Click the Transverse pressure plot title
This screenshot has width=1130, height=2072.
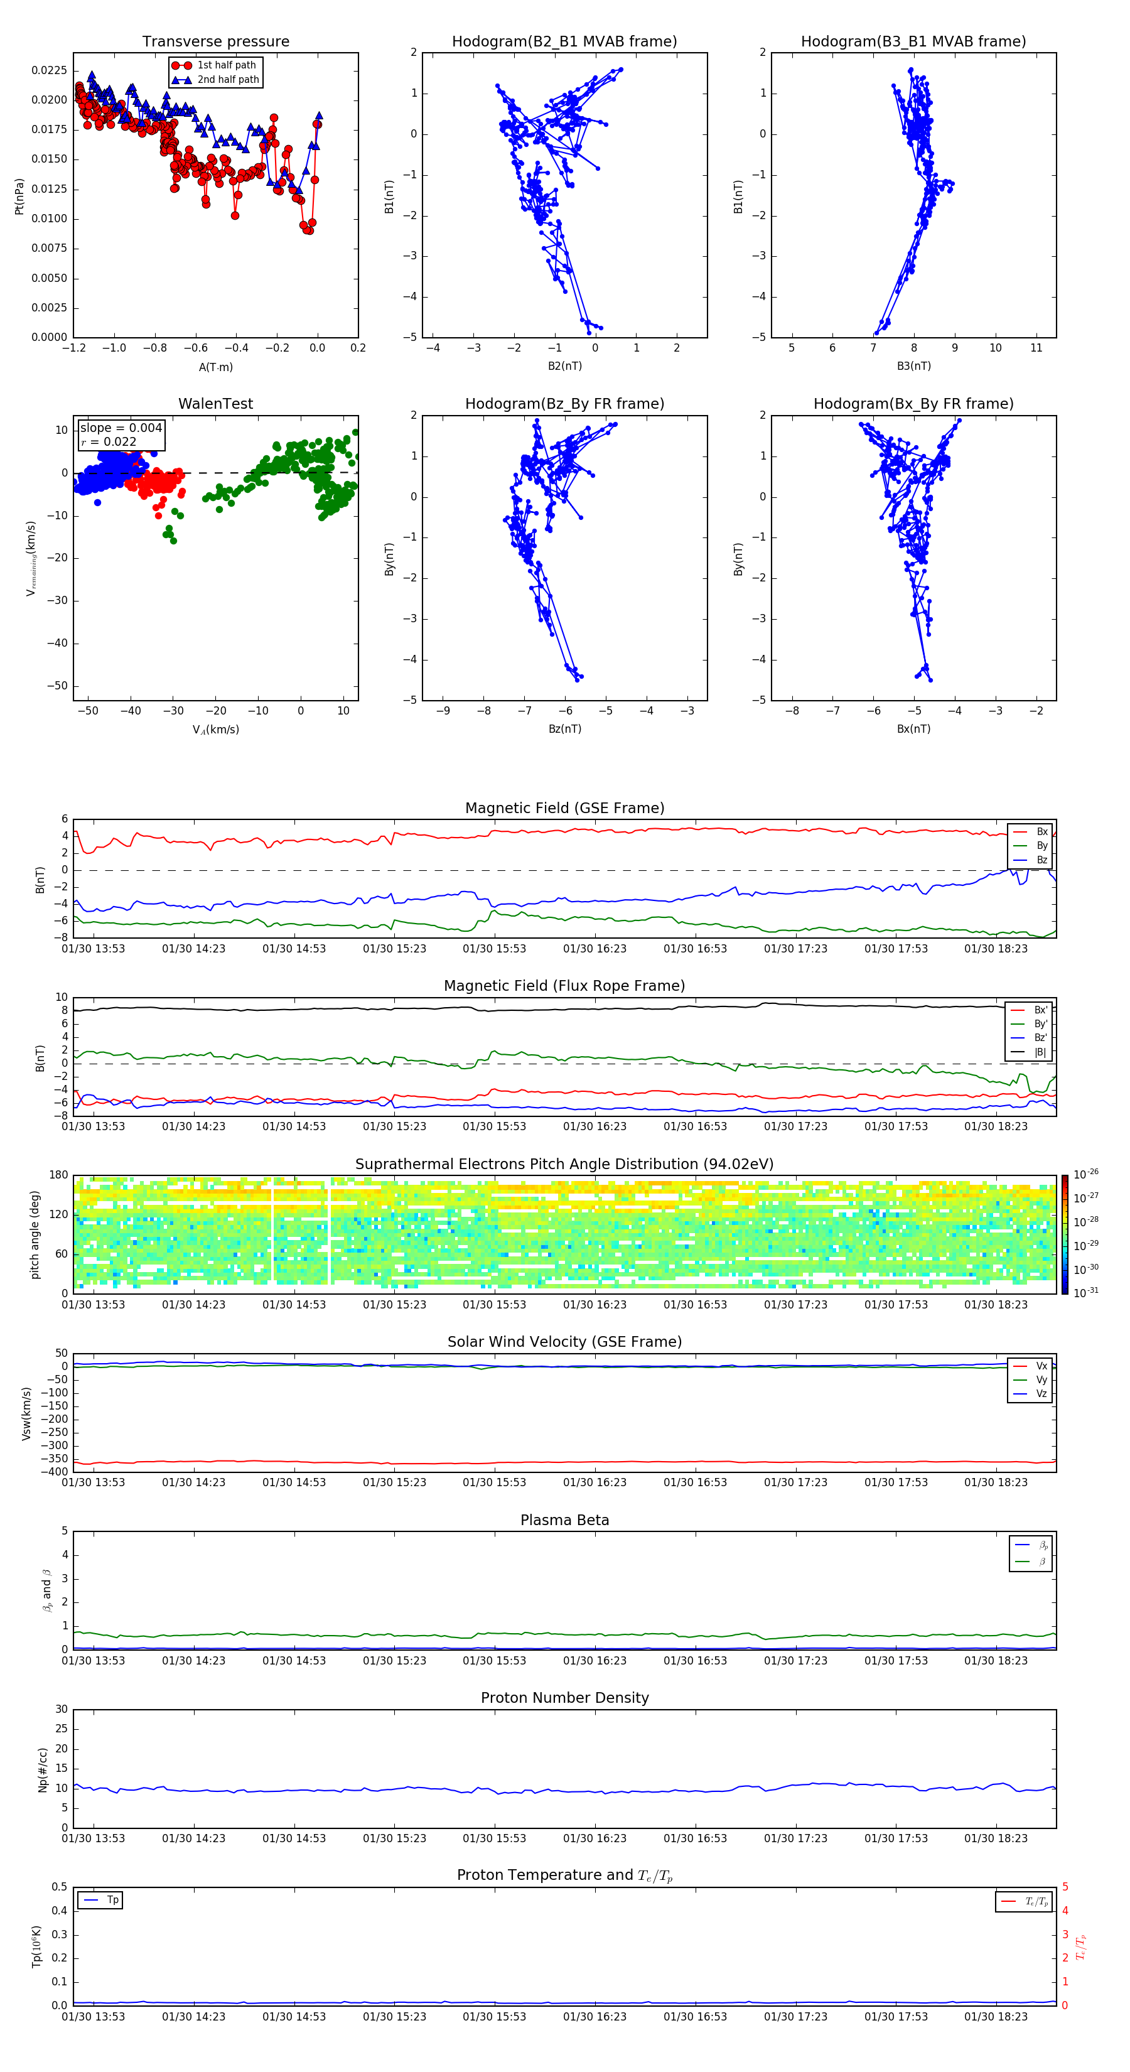pyautogui.click(x=215, y=42)
